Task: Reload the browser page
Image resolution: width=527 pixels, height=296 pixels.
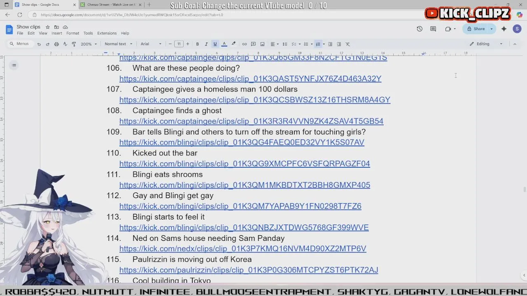Action: (20, 15)
